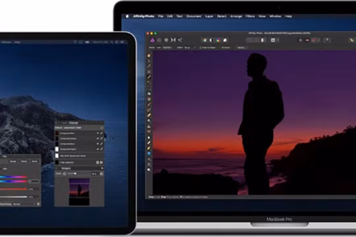
Task: Click the Delete button in HSL dialog
Action: (24, 161)
